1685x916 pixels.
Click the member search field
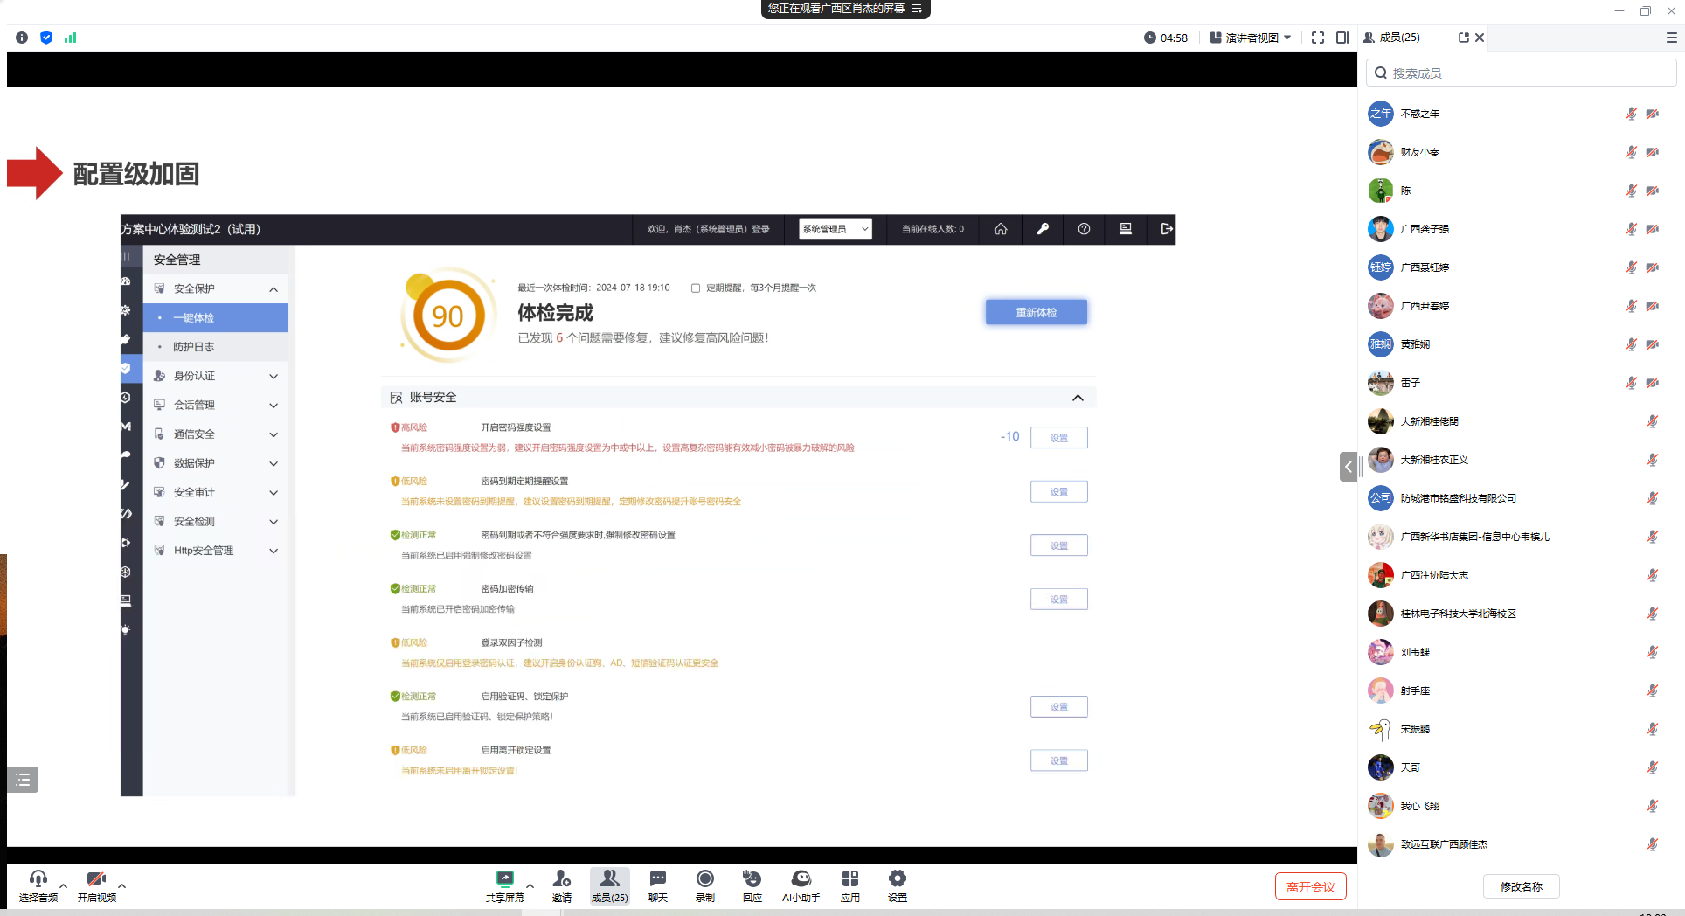1521,73
